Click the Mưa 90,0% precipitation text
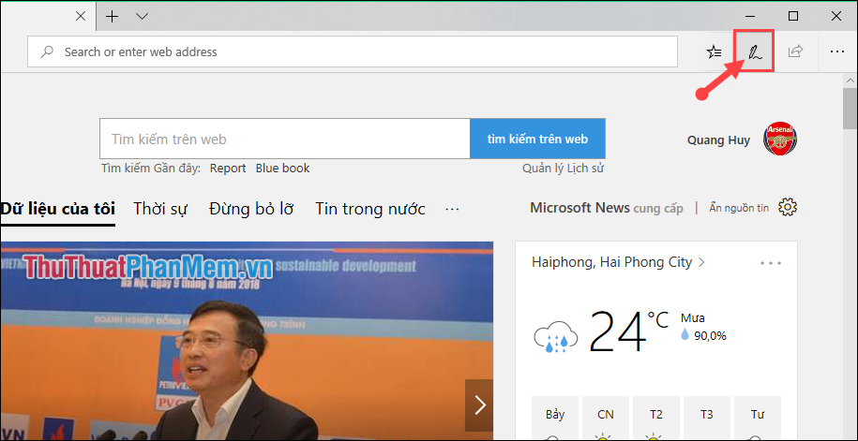 (x=703, y=328)
